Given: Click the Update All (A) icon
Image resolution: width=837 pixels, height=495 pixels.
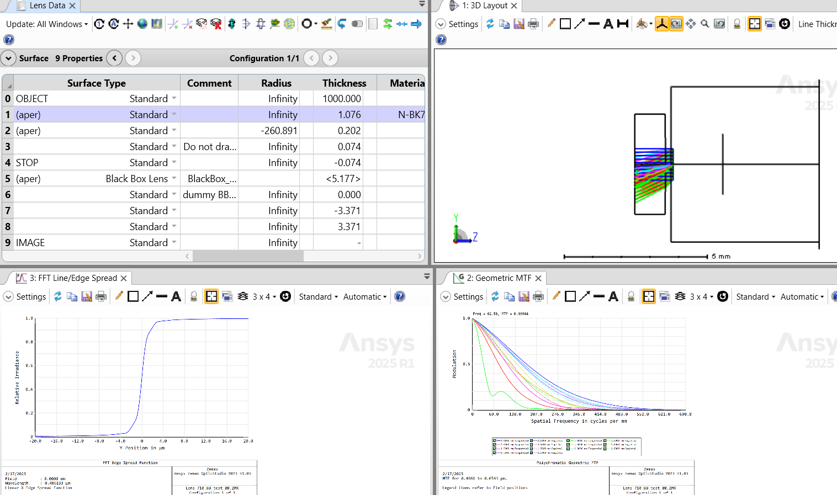Looking at the screenshot, I should coord(114,24).
